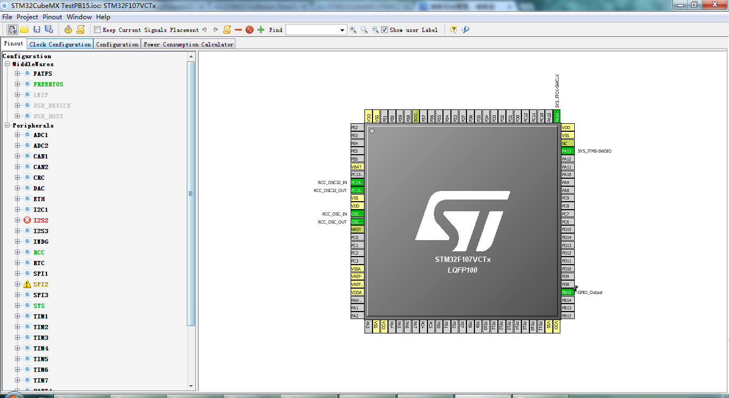The height and width of the screenshot is (398, 729).
Task: Click the peripheral list vertical scrollbar
Action: (191, 193)
